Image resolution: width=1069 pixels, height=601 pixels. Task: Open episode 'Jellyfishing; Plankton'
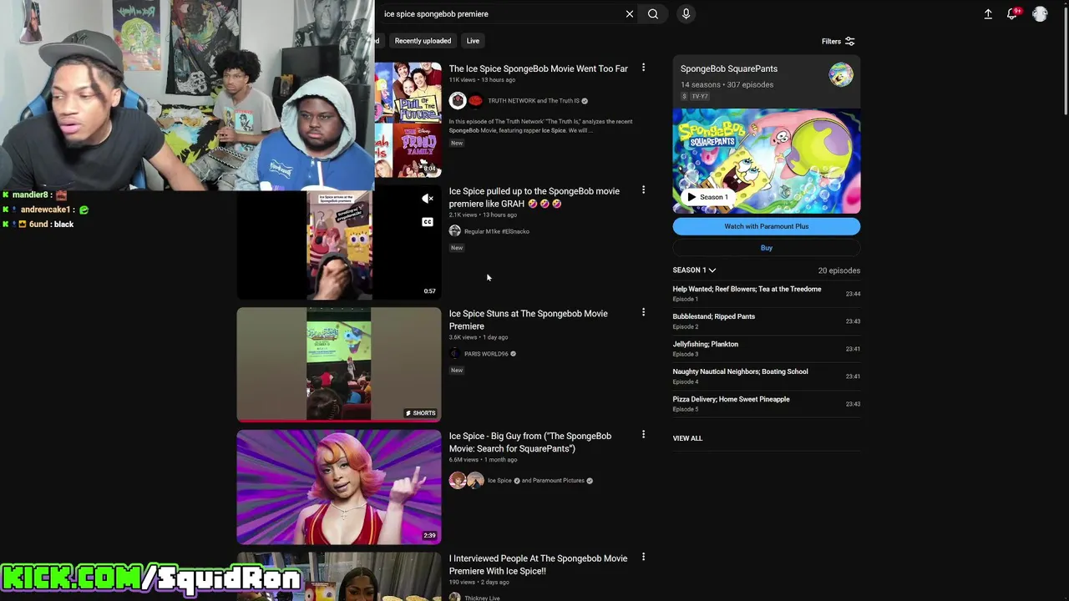pos(767,349)
